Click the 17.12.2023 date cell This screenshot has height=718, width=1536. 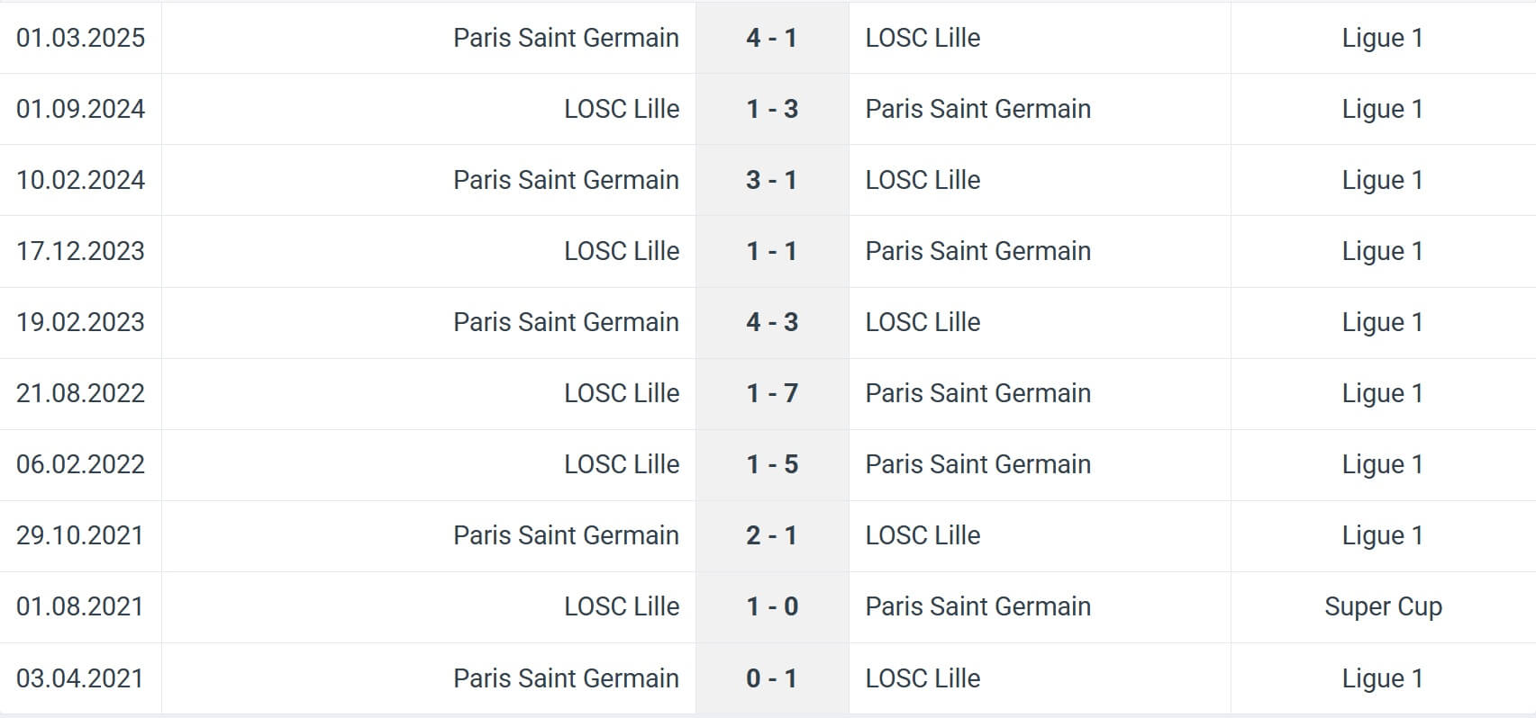click(80, 251)
